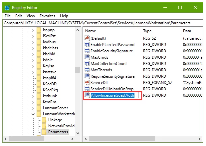Click the EnablePlainTextPassword DWORD icon
The width and height of the screenshot is (206, 146).
coord(87,44)
